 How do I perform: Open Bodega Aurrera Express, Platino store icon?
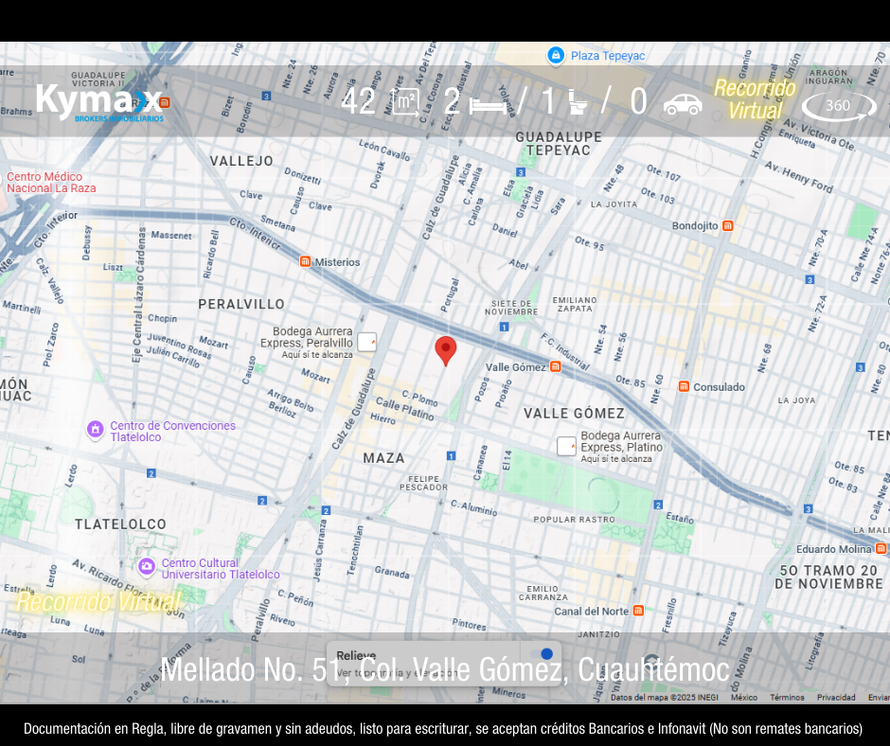point(566,446)
